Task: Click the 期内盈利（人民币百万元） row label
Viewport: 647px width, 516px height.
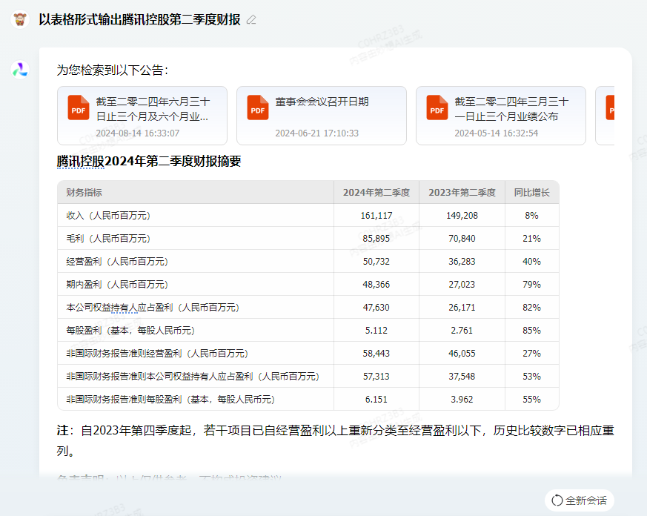Action: click(117, 285)
